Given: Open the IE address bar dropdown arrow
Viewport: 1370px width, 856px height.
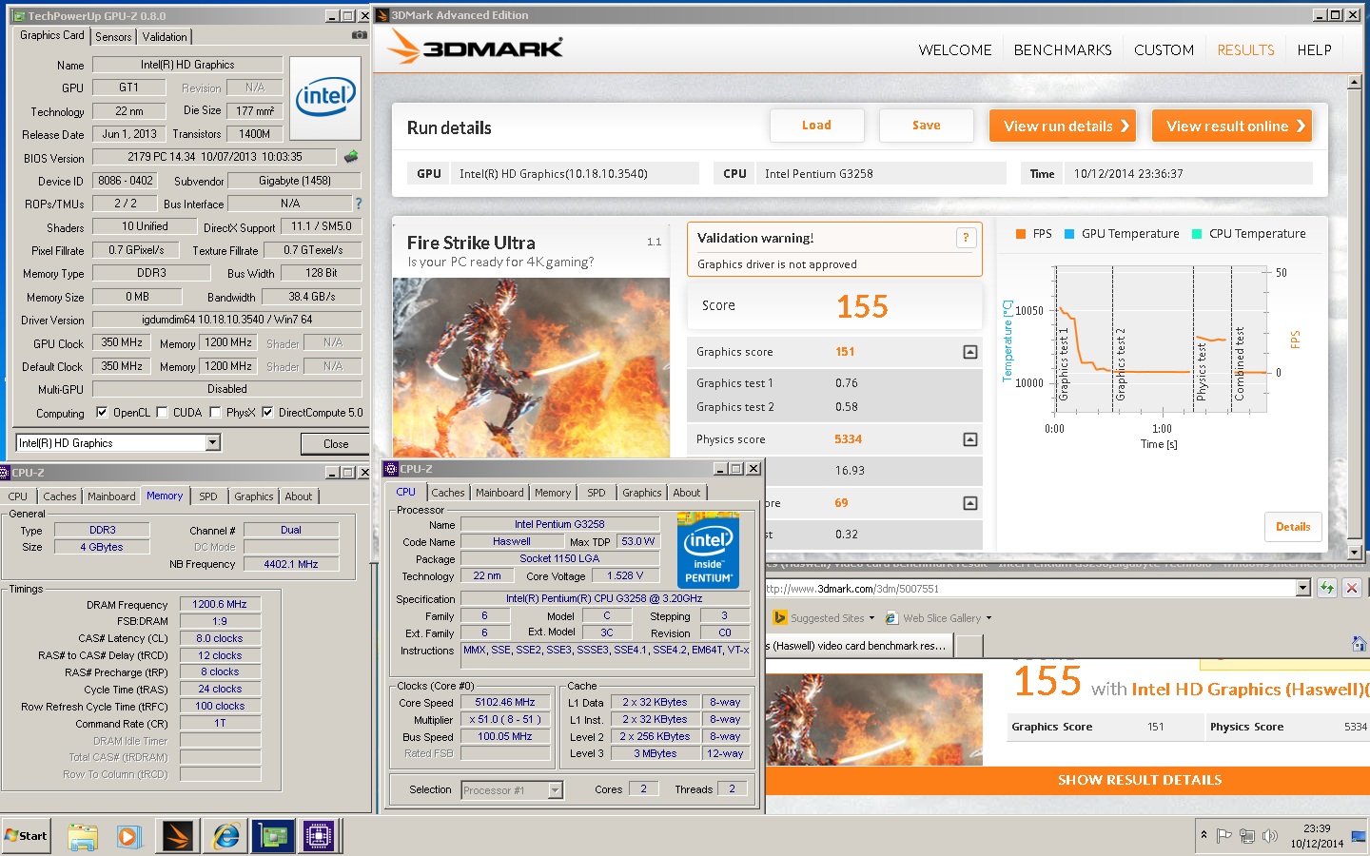Looking at the screenshot, I should point(1303,588).
